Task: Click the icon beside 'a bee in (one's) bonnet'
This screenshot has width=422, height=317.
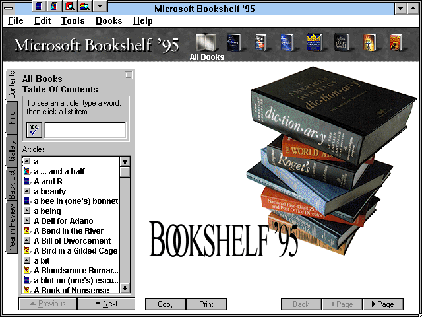Action: coord(27,201)
